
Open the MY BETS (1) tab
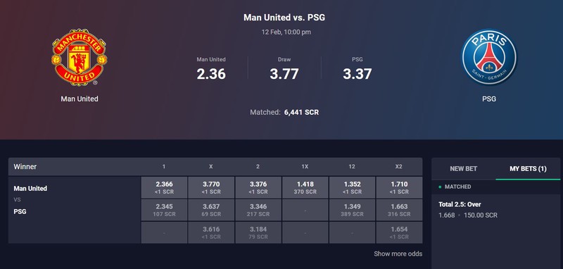tap(528, 168)
